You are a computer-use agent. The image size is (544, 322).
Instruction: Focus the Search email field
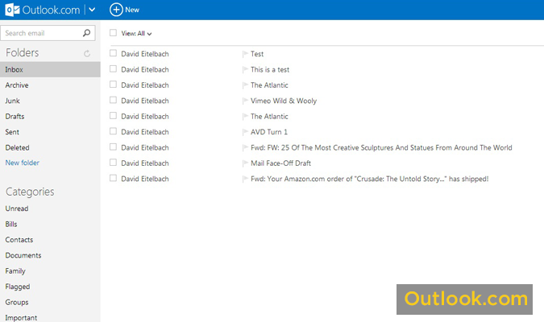[48, 33]
